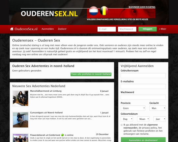
Task: Focus the E-mail login field
Action: tap(106, 29)
